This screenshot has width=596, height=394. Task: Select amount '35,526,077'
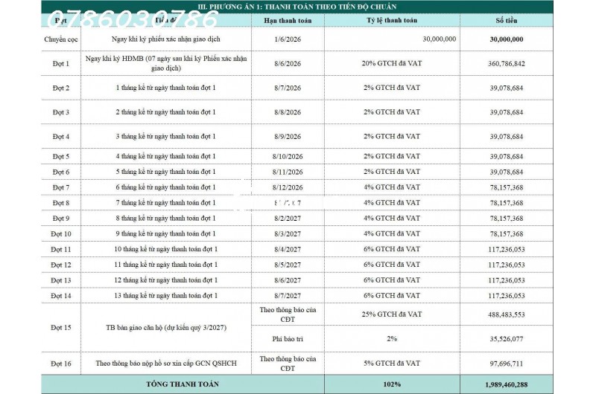coord(507,339)
